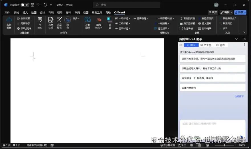This screenshot has width=251, height=149.
Task: Click the search box in title bar
Action: tap(126, 5)
